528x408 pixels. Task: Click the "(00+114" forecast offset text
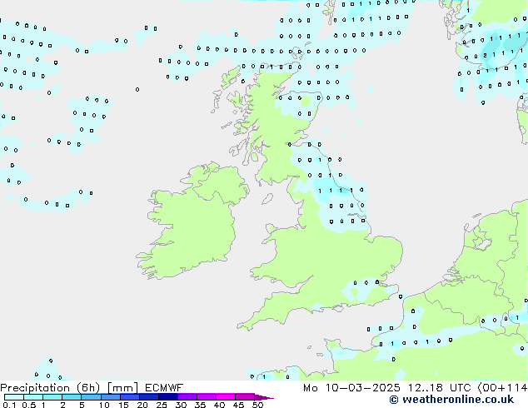pos(502,388)
